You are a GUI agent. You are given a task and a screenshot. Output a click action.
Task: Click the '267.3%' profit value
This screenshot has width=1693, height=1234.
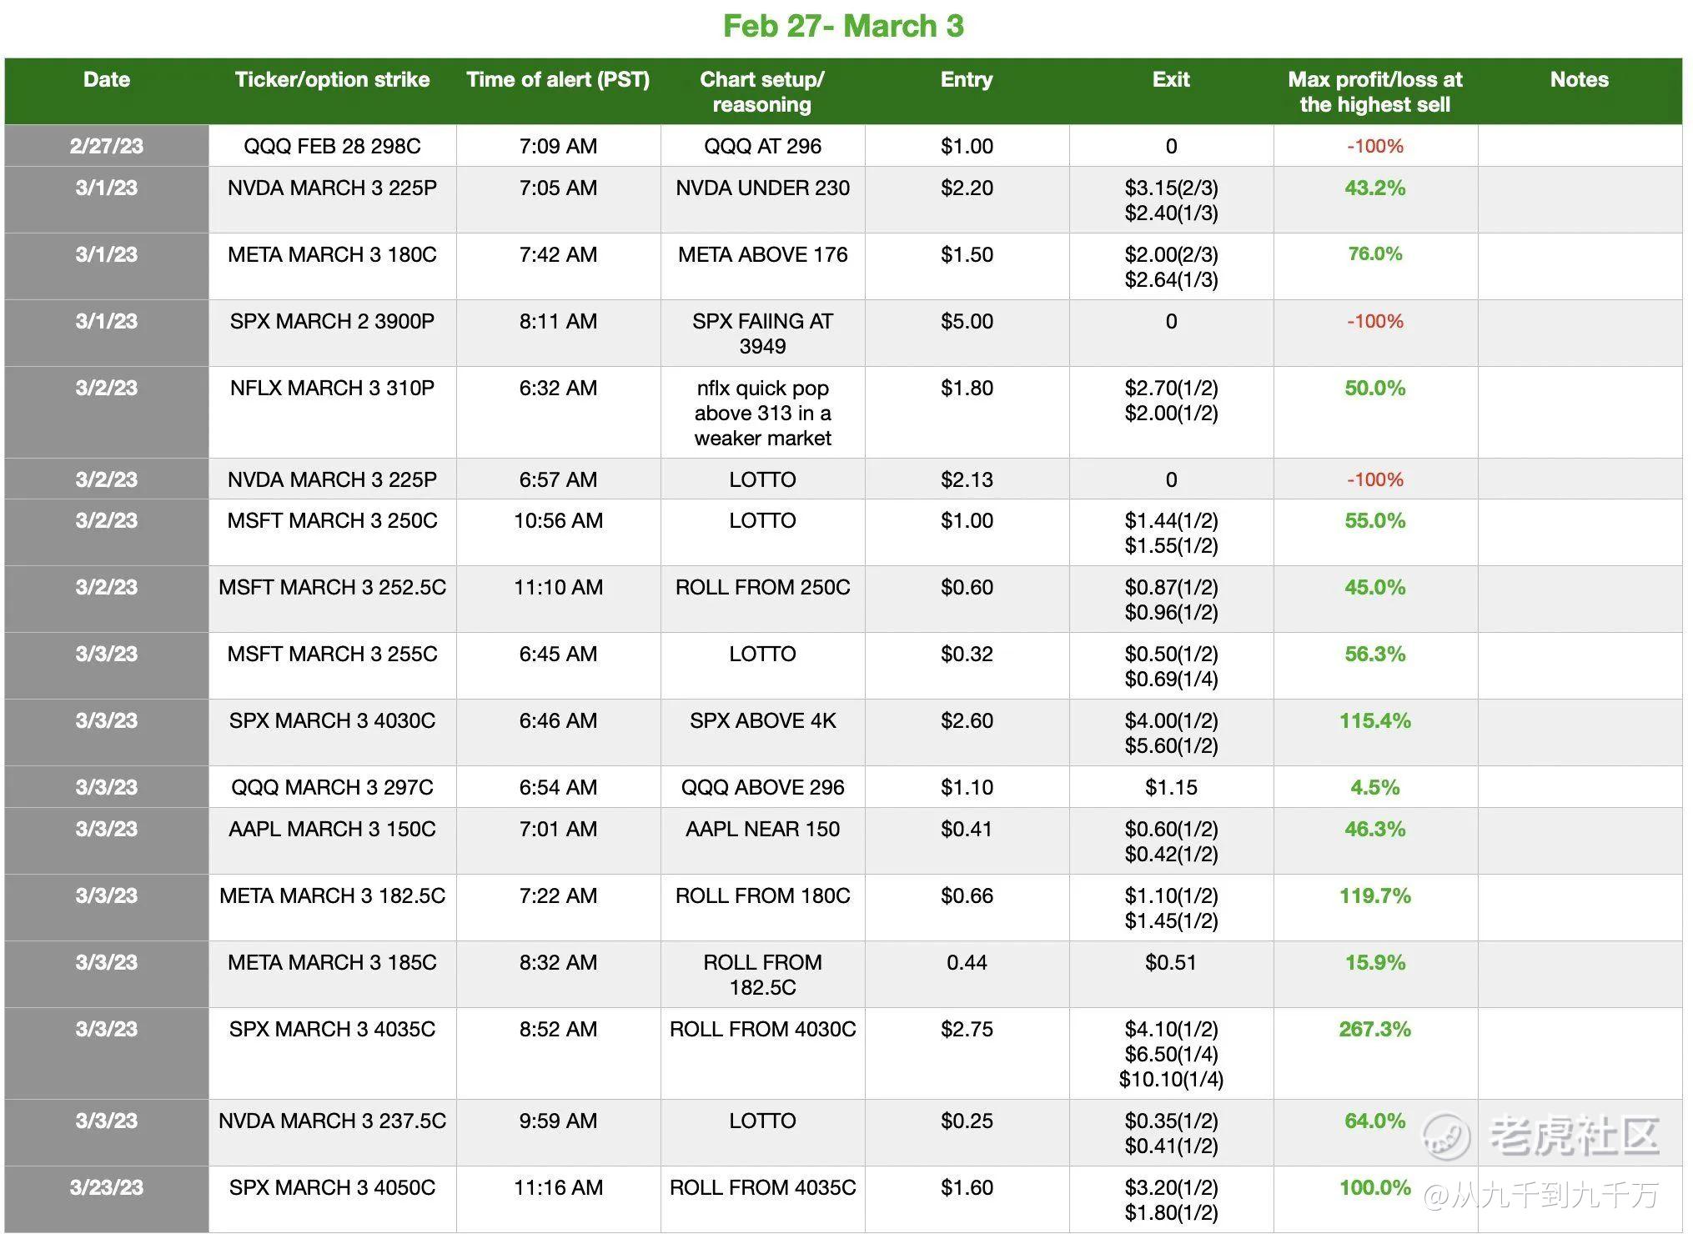(x=1375, y=1030)
